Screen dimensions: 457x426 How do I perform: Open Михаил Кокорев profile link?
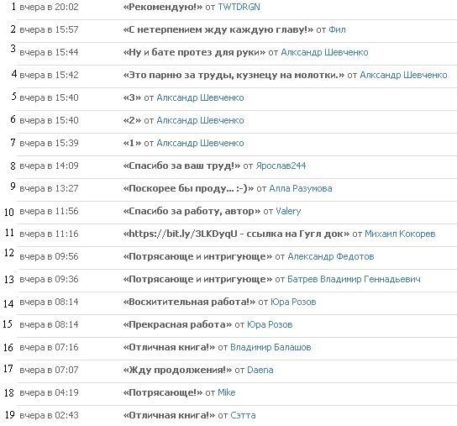pyautogui.click(x=400, y=234)
